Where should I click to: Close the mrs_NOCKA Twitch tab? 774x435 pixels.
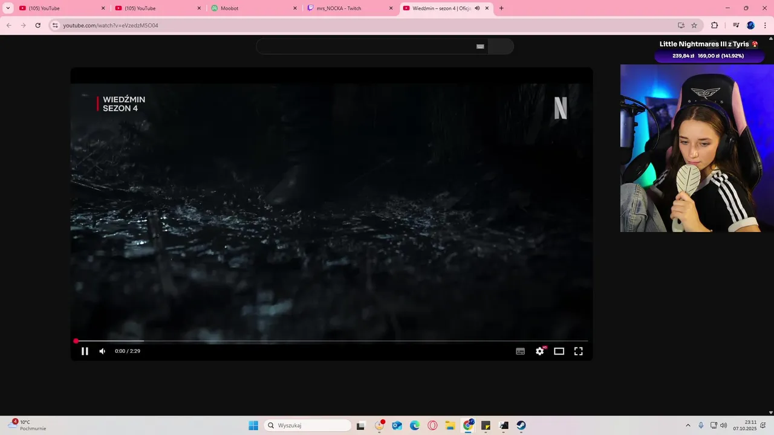click(391, 8)
